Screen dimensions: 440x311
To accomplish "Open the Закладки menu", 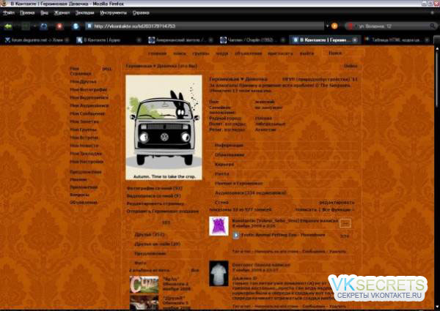I will tap(85, 12).
